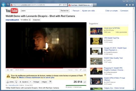Open Google I/O 2010 - WebM Open Video link
The height and width of the screenshot is (91, 136).
(115, 49)
